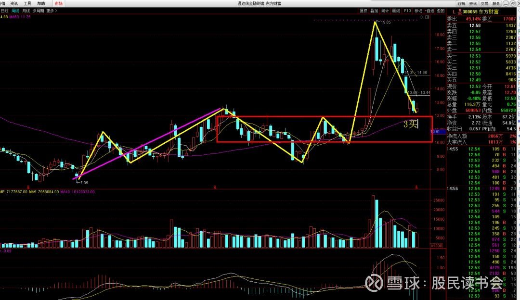
Task: Open the 帮助 menu
Action: pyautogui.click(x=41, y=3)
